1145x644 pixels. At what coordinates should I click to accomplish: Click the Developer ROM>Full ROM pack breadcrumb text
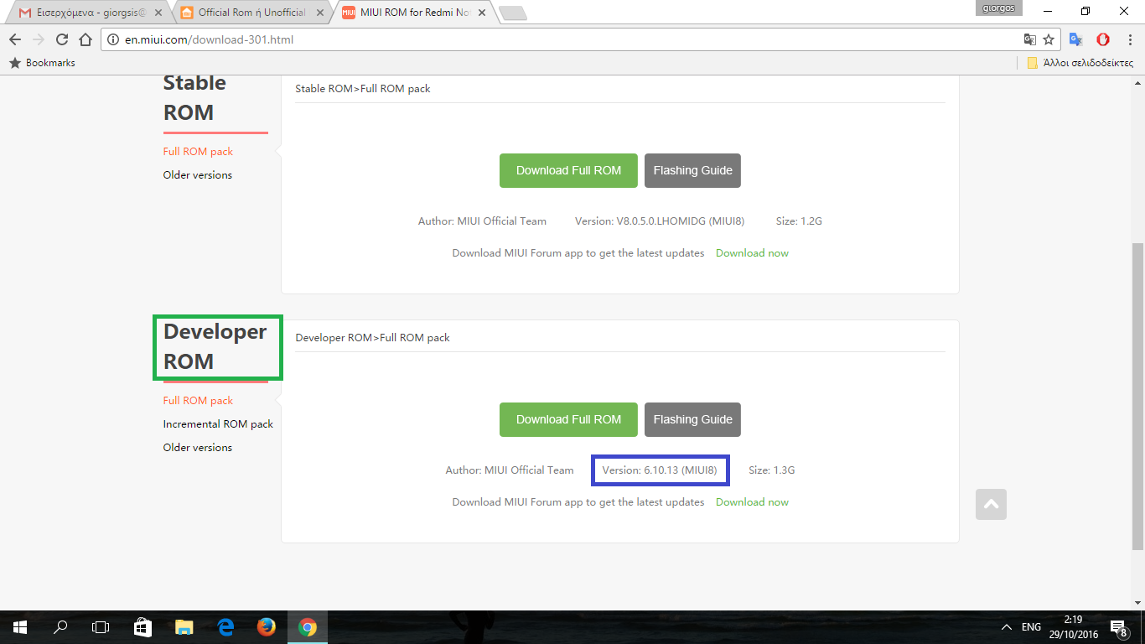[x=372, y=338]
